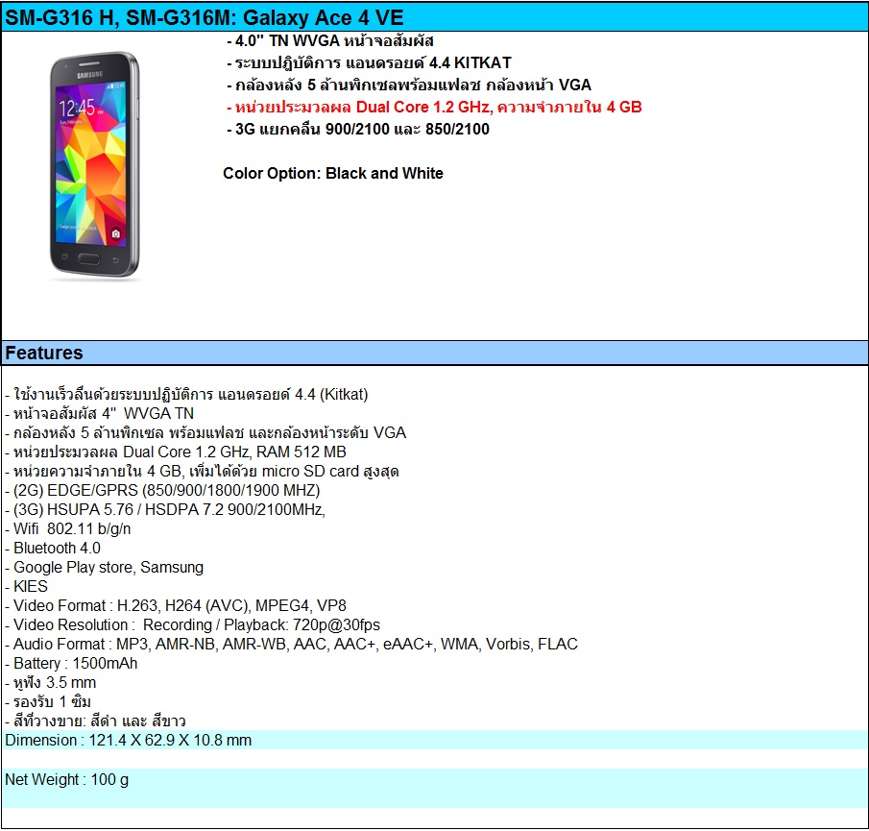Select the feature line about 5 megapixel camera
Screen dimensions: 869x831
205,433
